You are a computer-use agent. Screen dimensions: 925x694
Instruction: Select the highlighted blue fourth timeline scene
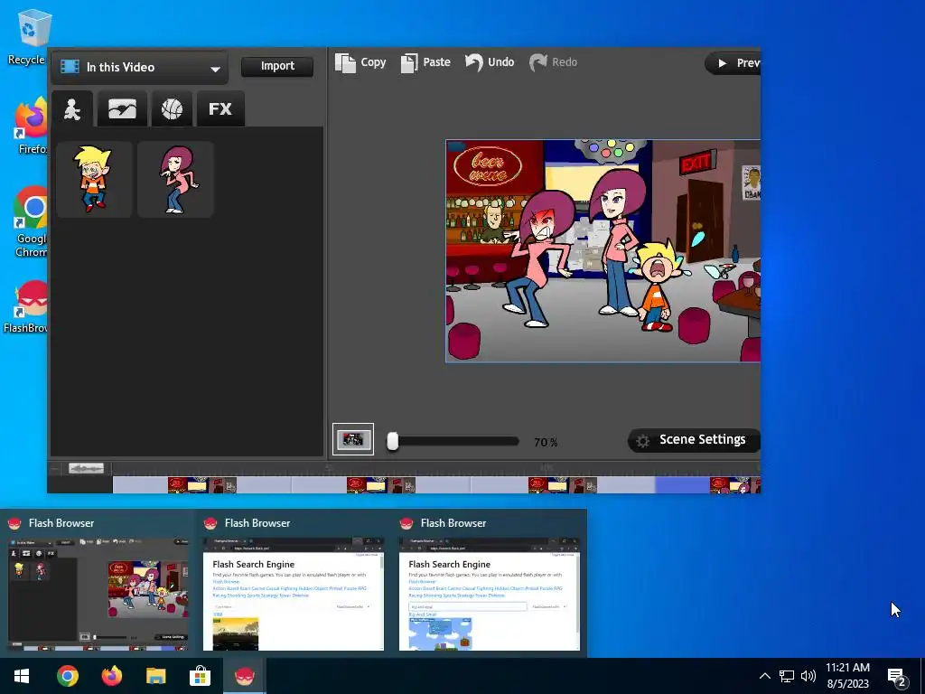(708, 485)
